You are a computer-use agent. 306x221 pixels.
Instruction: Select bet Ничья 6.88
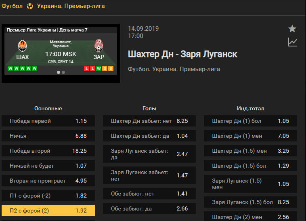pyautogui.click(x=48, y=136)
